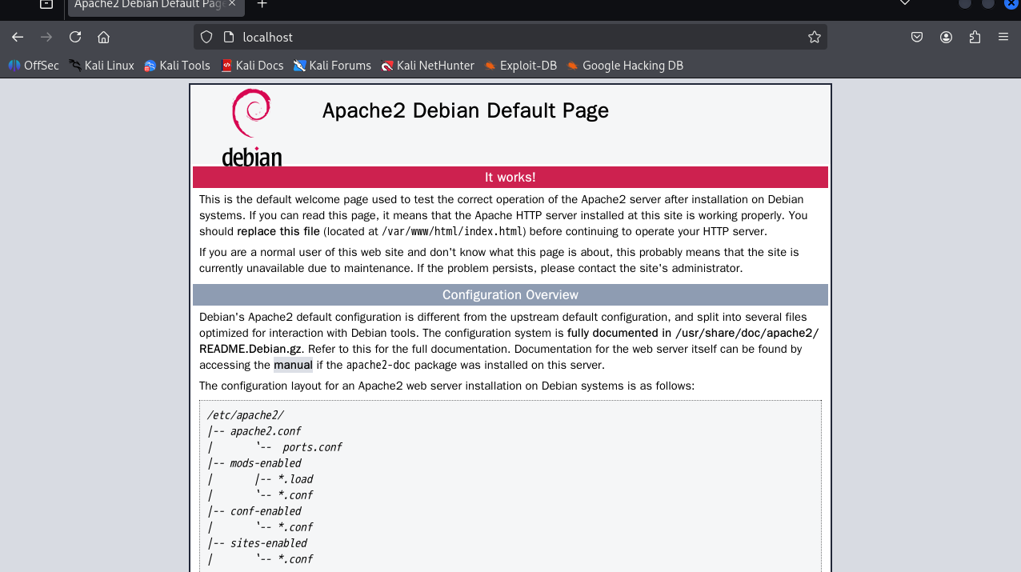Open the Kali Tools bookmark
Screen dimensions: 1021x572
pos(177,66)
